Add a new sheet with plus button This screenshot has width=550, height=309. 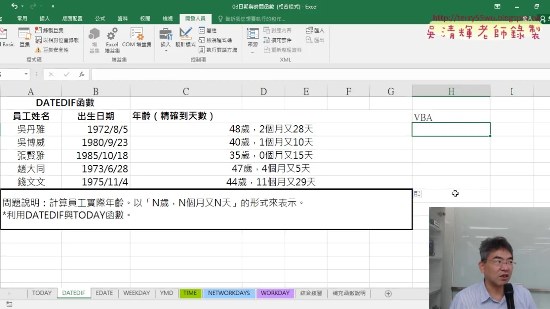click(388, 294)
